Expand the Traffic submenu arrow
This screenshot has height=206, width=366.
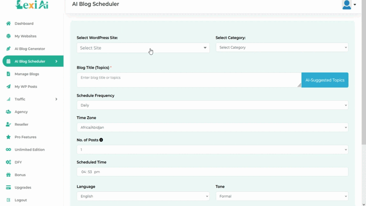click(56, 99)
